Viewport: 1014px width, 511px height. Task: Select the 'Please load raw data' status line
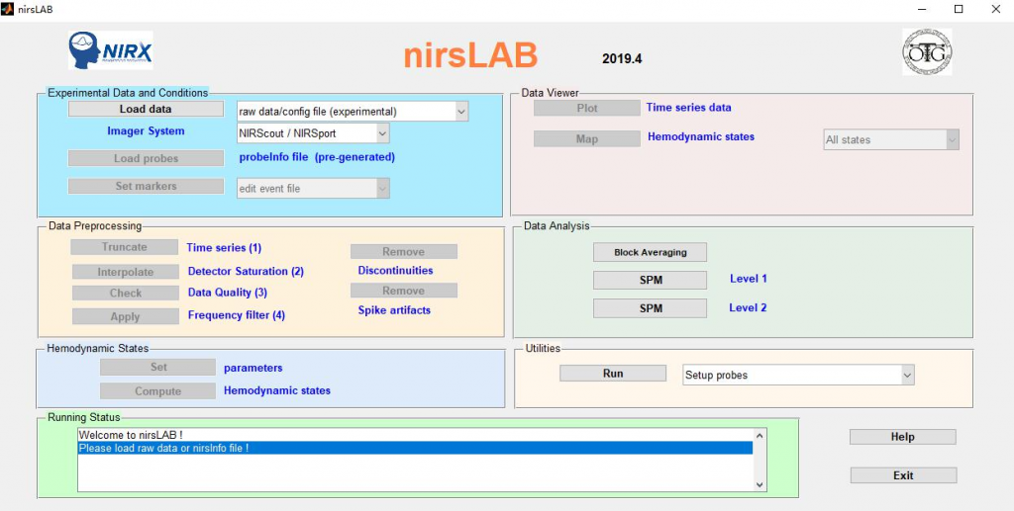414,448
